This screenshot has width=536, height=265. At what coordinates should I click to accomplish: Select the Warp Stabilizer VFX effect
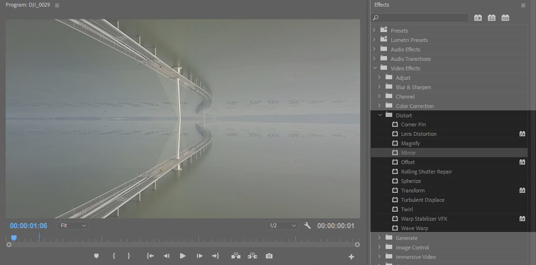click(x=424, y=218)
